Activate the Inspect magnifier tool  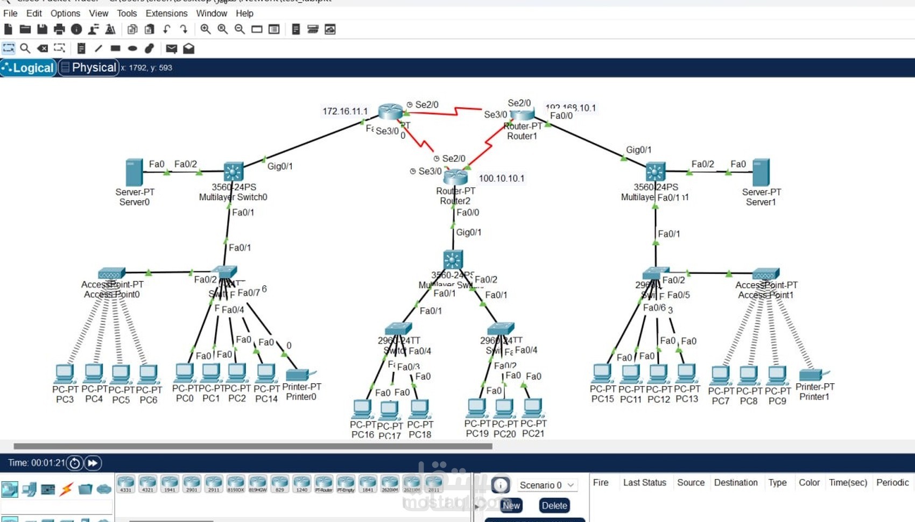point(25,48)
